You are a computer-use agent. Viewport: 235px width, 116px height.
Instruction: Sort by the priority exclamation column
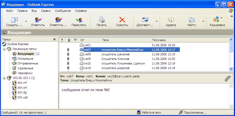tap(62, 40)
